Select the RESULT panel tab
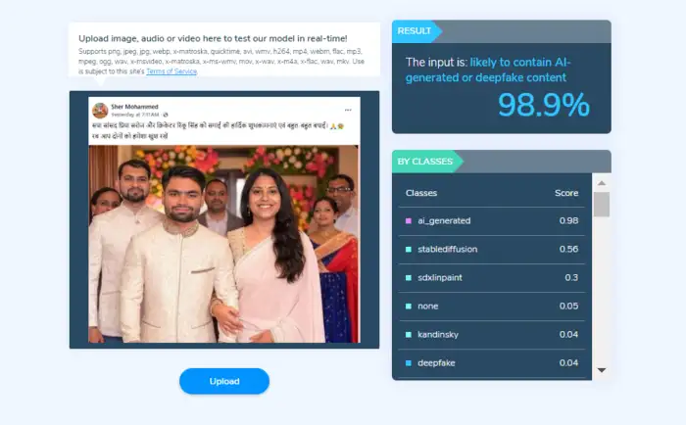Image resolution: width=686 pixels, height=425 pixels. click(415, 31)
